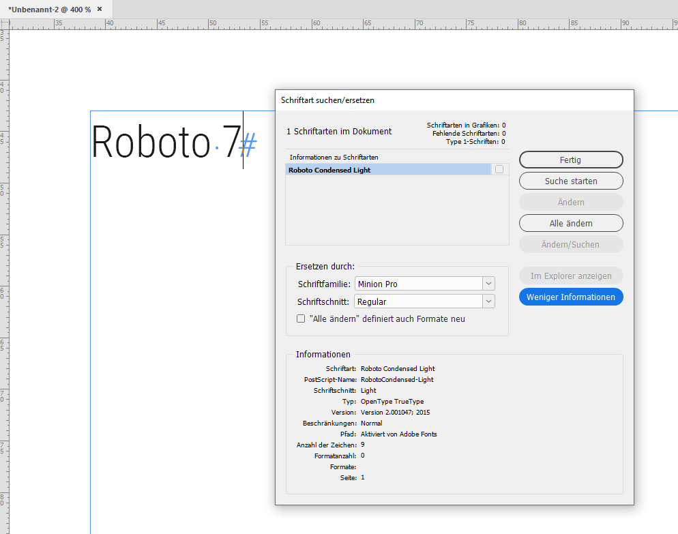The image size is (678, 534).
Task: Open the font family list showing "Minion Pro"
Action: click(x=488, y=283)
